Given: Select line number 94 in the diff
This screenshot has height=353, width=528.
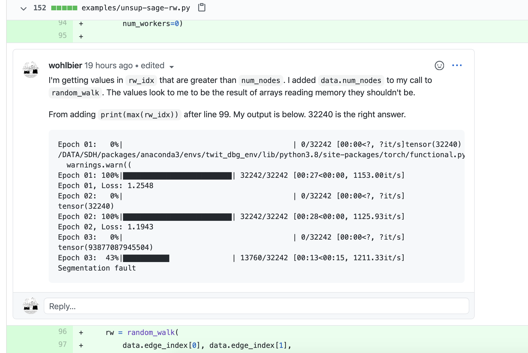Looking at the screenshot, I should (63, 23).
